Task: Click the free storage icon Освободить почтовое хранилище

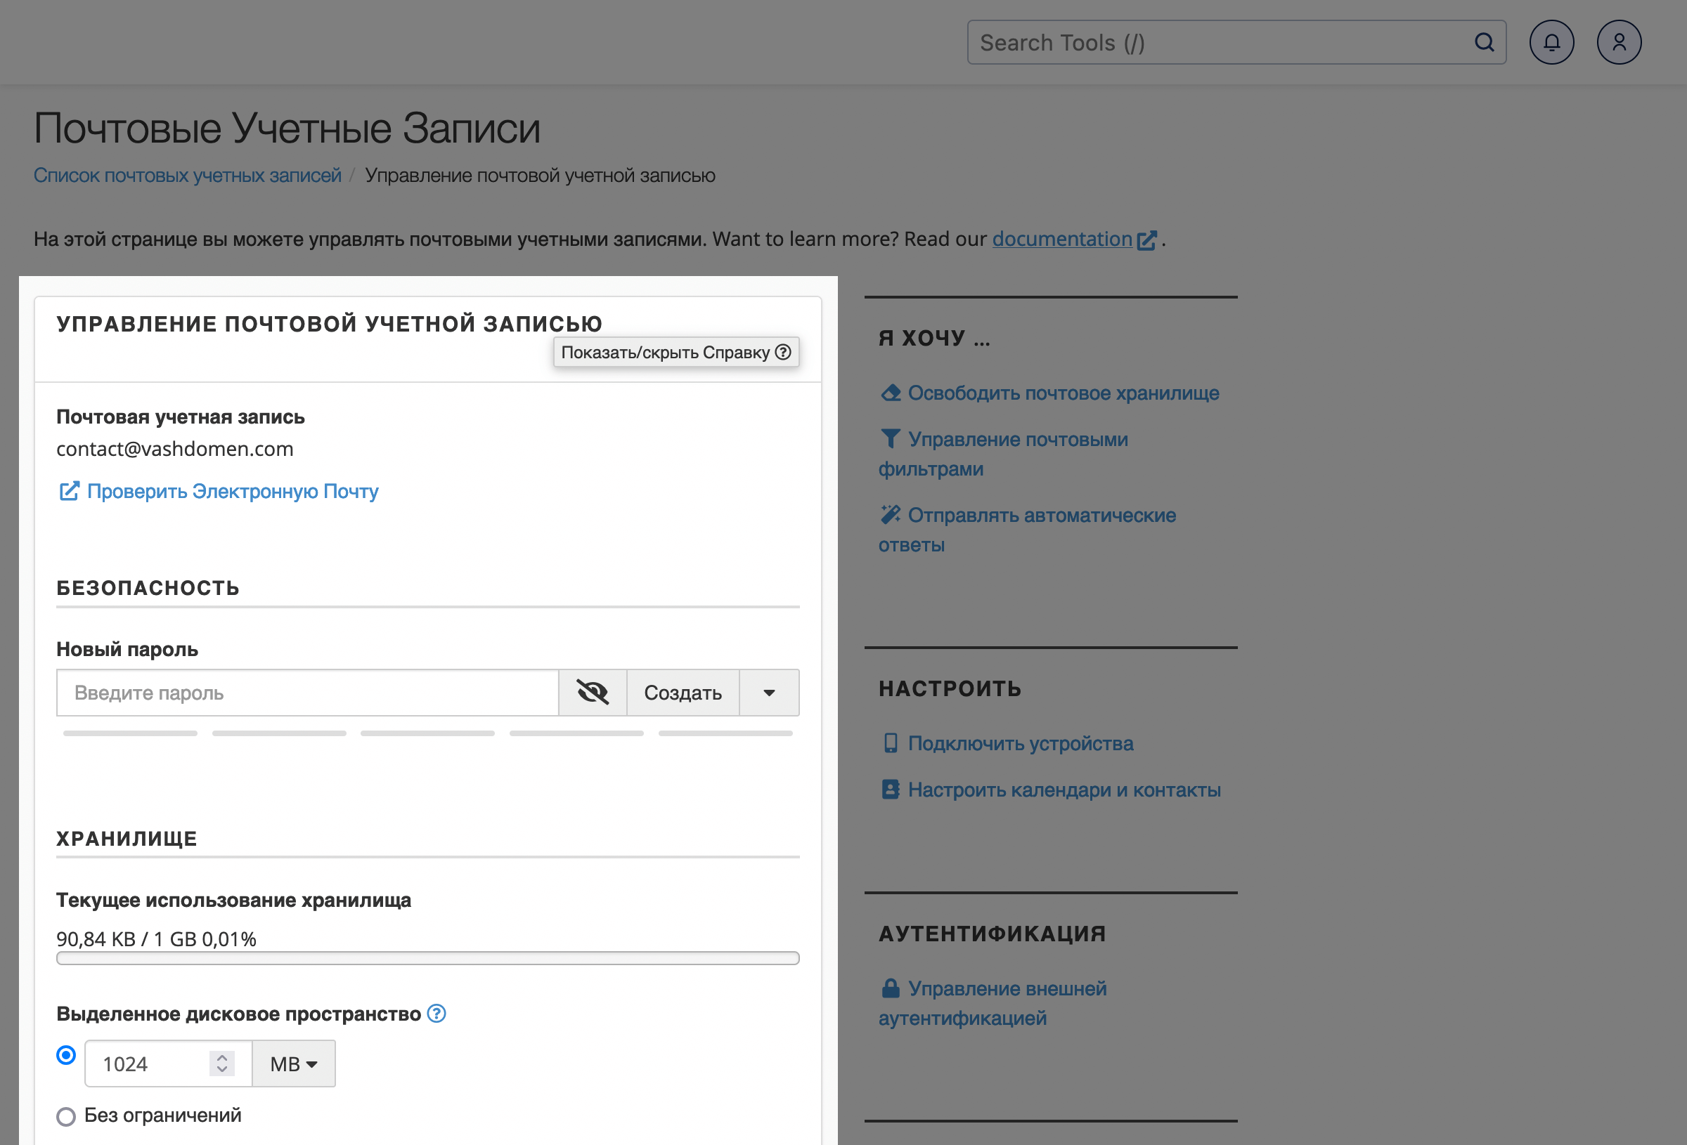Action: (891, 393)
